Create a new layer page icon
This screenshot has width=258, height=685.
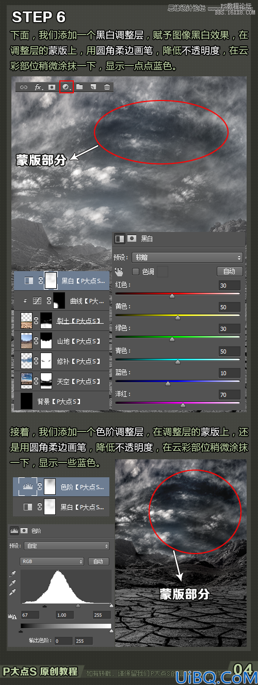coord(93,87)
